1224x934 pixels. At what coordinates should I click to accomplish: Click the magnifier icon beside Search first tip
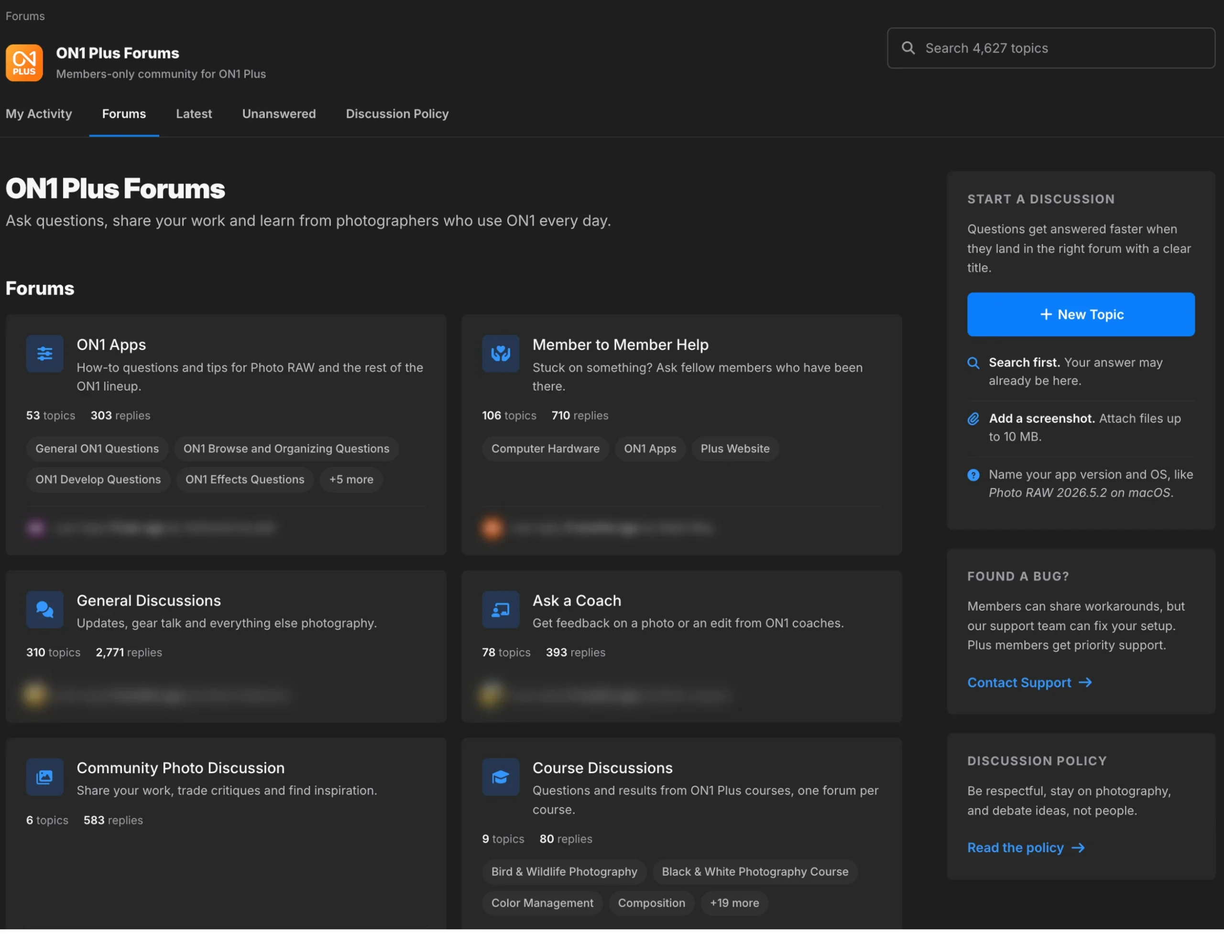973,363
